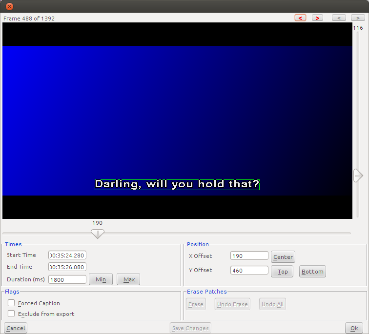Set duration with the Min button
Image resolution: width=369 pixels, height=334 pixels.
coord(101,279)
